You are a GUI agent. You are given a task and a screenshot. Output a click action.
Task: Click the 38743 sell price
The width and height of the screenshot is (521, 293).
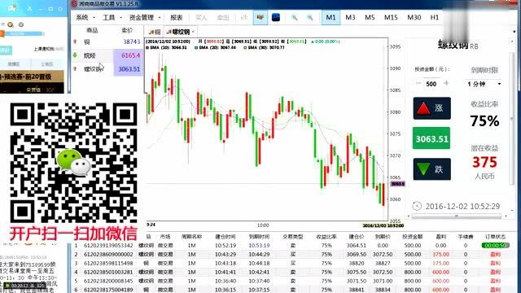click(132, 42)
